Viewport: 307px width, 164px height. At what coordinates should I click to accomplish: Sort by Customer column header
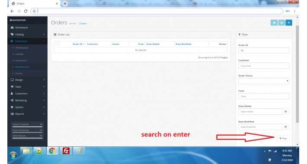tap(93, 44)
